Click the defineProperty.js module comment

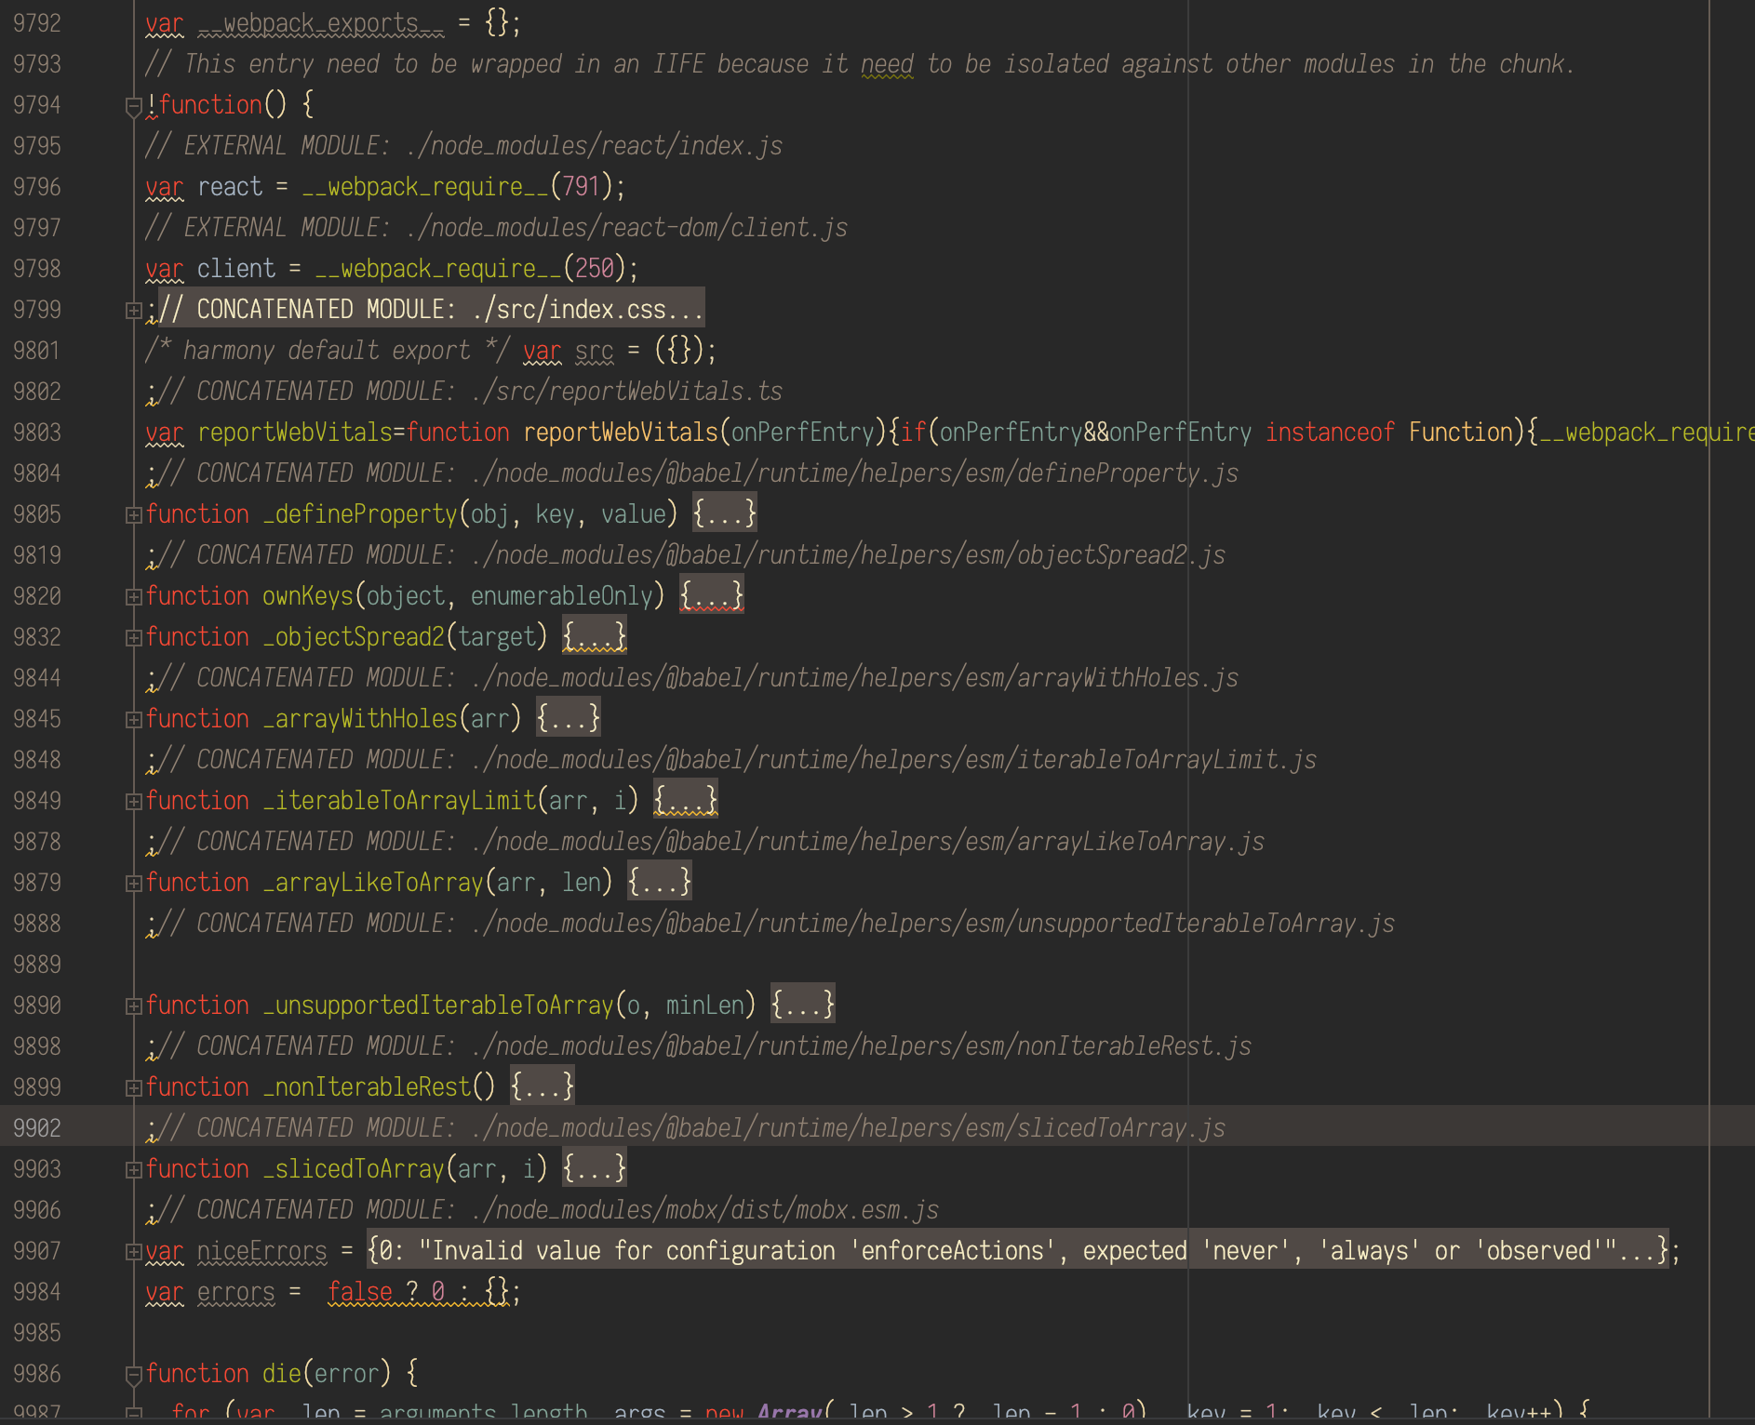click(699, 473)
